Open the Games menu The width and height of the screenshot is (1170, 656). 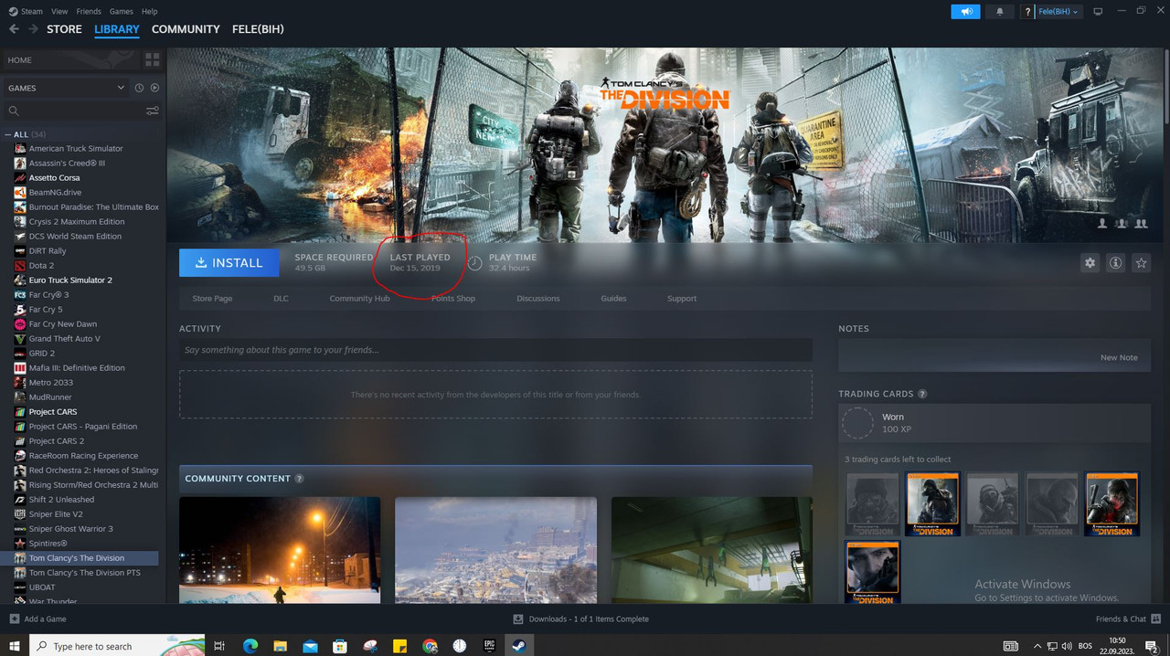(121, 11)
